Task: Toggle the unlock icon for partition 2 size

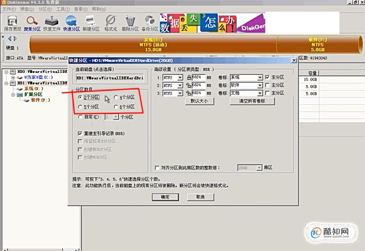Action: click(x=189, y=85)
